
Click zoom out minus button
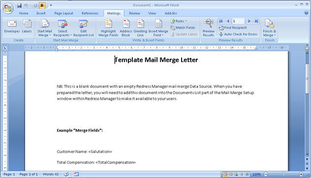point(266,174)
